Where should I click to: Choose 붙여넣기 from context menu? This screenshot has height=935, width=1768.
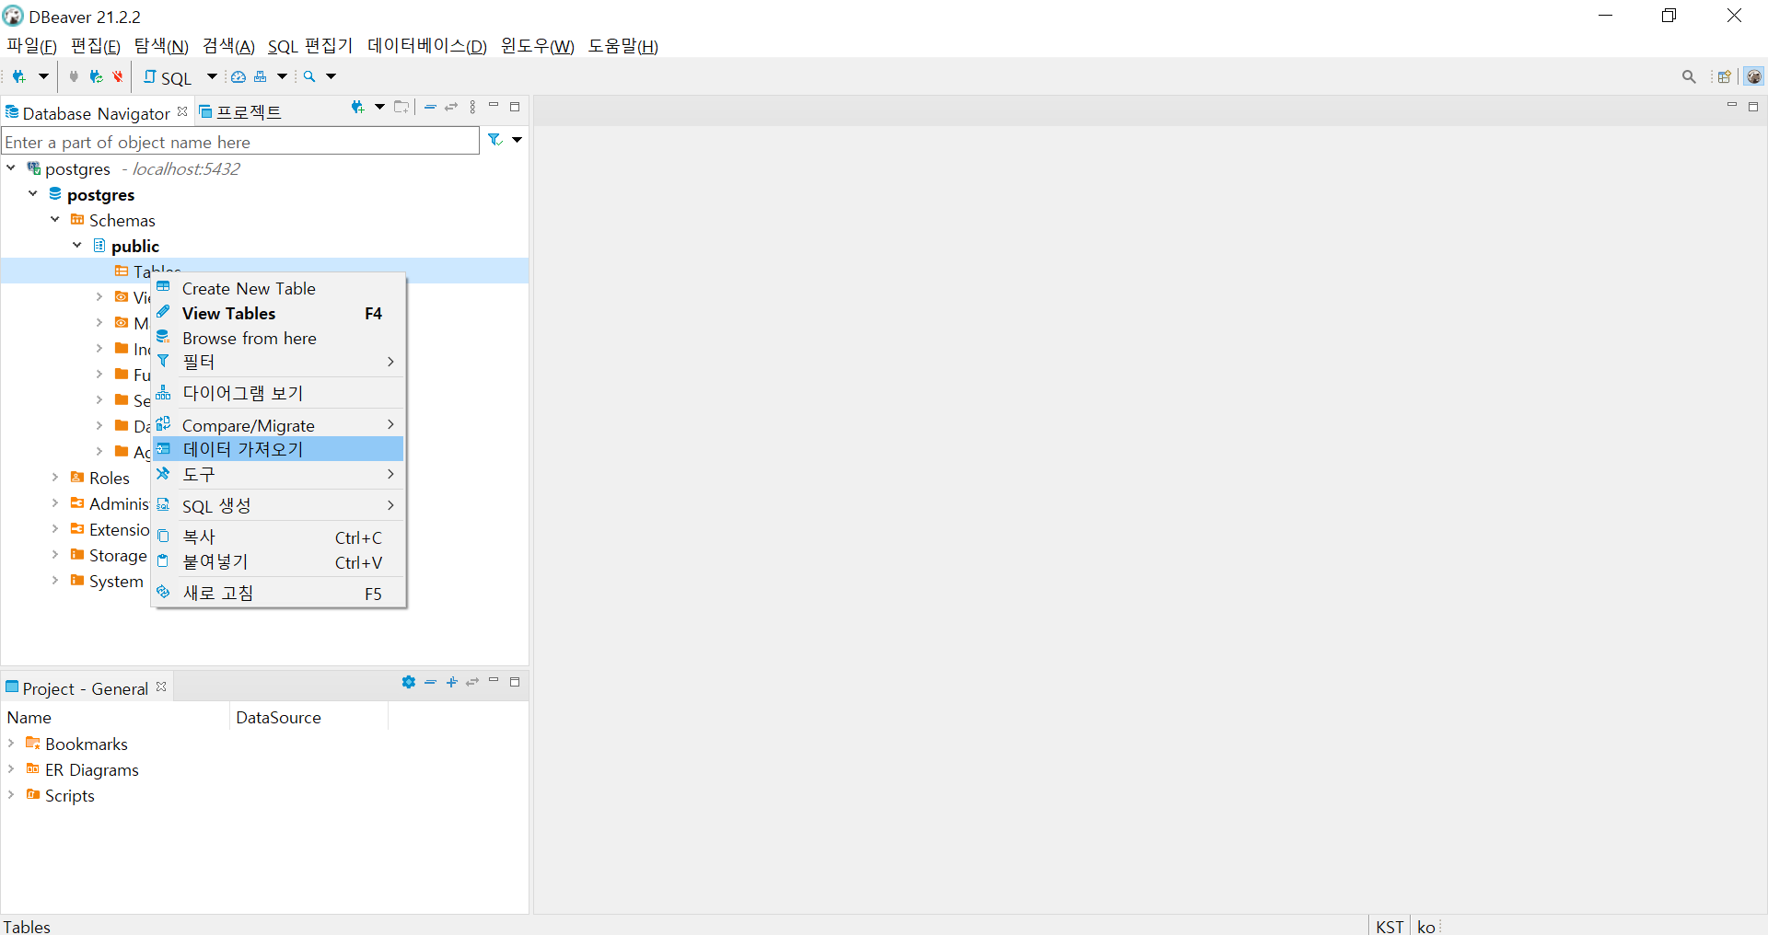coord(278,562)
